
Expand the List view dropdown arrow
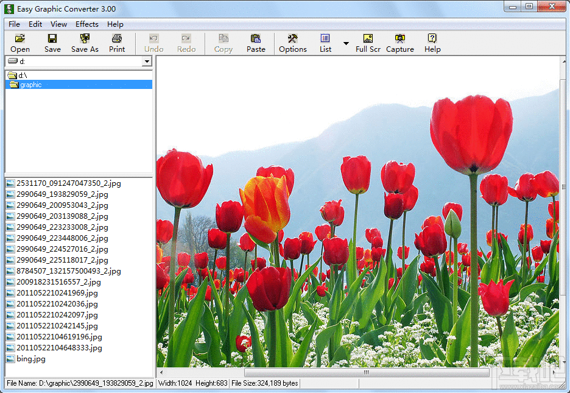click(346, 43)
